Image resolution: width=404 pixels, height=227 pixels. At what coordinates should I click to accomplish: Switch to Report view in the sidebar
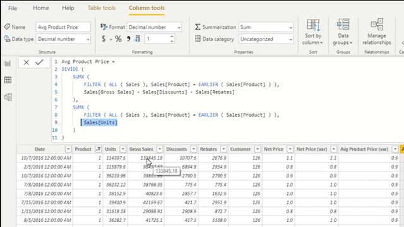(8, 63)
